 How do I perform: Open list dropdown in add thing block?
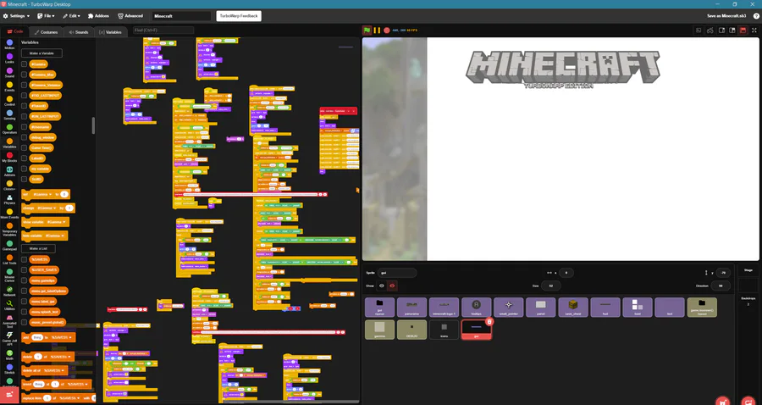click(61, 337)
